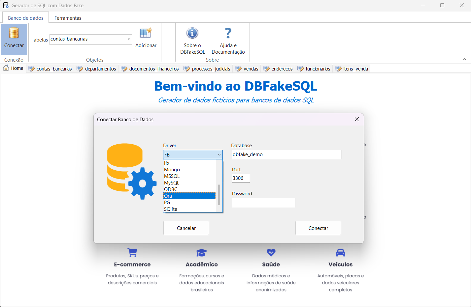Click the Port field showing 3306

(x=241, y=178)
